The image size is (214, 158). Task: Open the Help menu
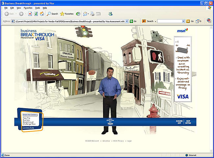45,8
